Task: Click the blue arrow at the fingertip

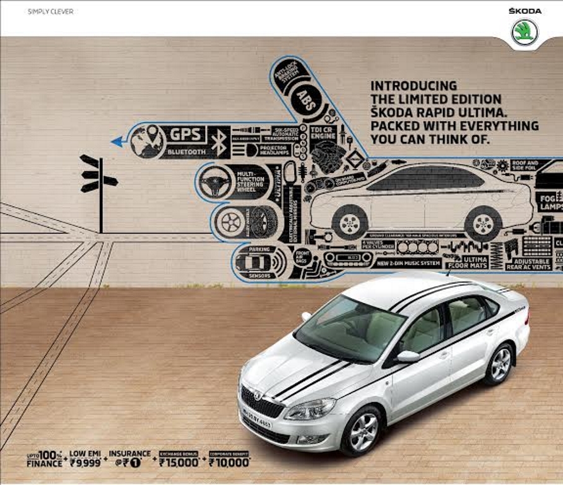Action: click(x=116, y=141)
